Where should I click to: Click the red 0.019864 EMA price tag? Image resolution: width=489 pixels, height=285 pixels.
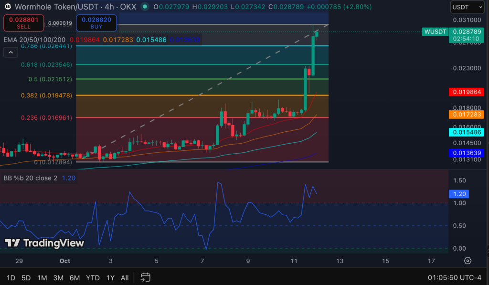[466, 92]
